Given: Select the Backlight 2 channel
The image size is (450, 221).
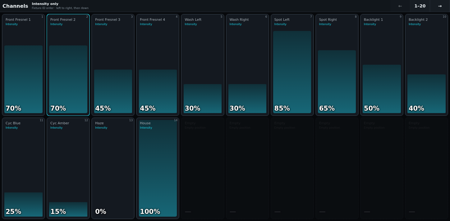Looking at the screenshot, I should coord(426,65).
